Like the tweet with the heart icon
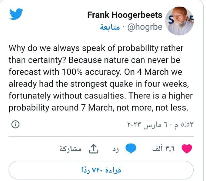The width and height of the screenshot is (206, 181). [187, 149]
